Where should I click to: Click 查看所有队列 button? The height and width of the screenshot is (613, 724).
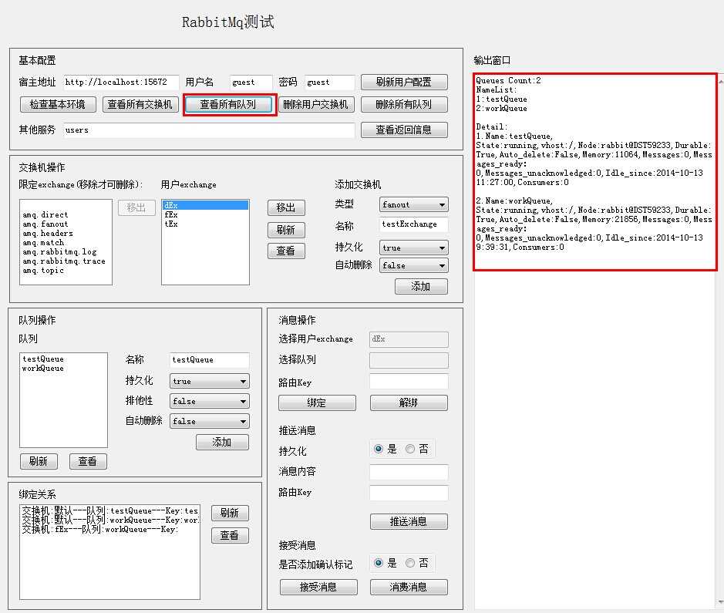coord(228,104)
